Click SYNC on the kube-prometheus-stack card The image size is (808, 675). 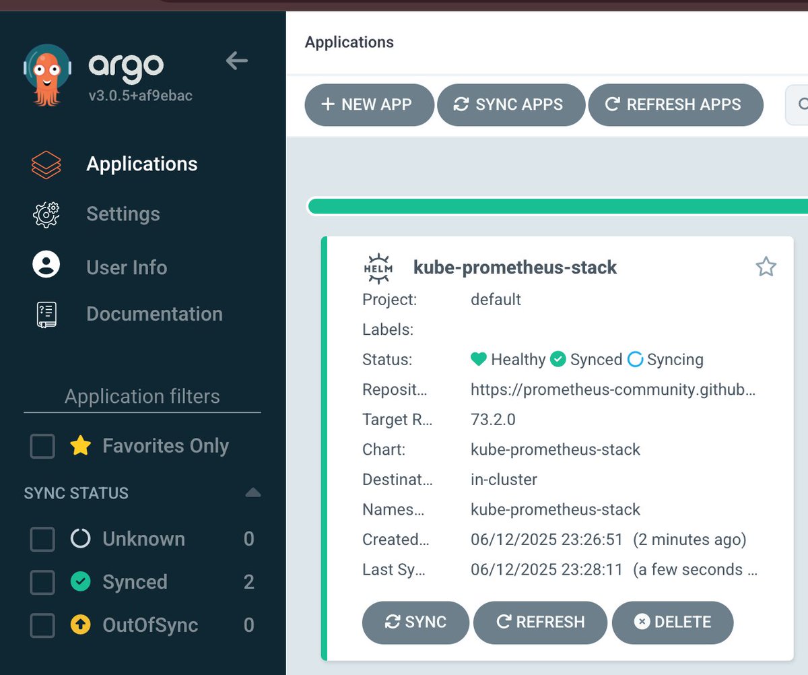(415, 622)
